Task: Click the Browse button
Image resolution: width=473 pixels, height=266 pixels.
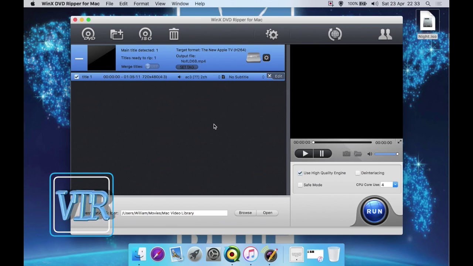Action: point(245,213)
